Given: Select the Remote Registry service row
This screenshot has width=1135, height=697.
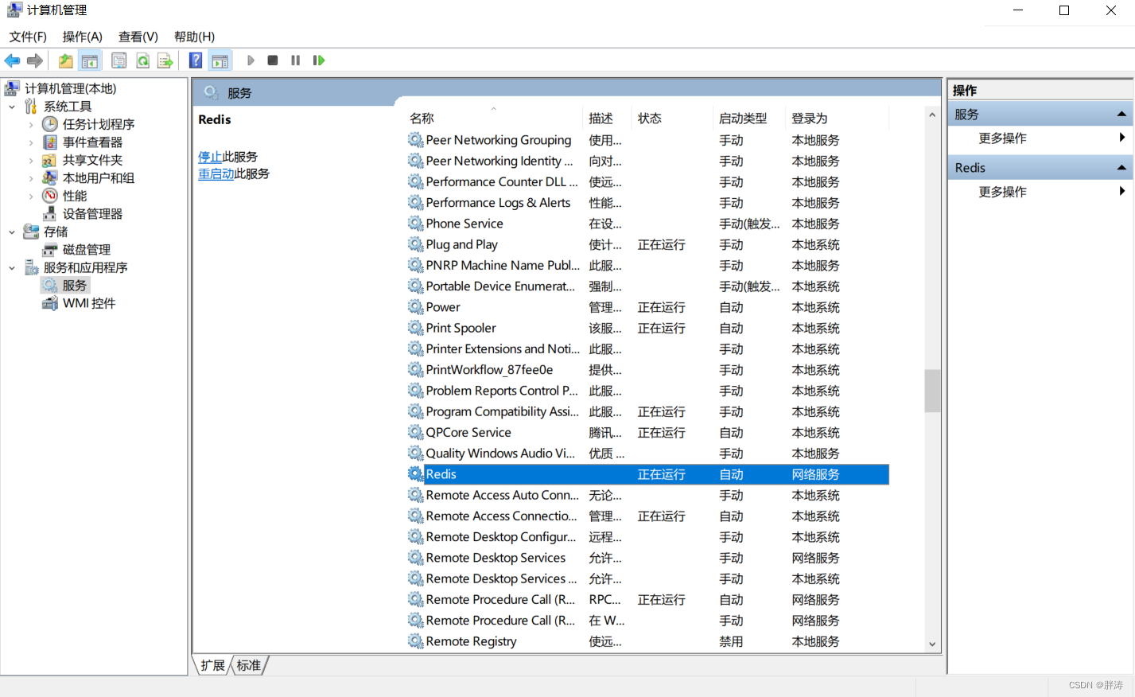Looking at the screenshot, I should pos(647,641).
